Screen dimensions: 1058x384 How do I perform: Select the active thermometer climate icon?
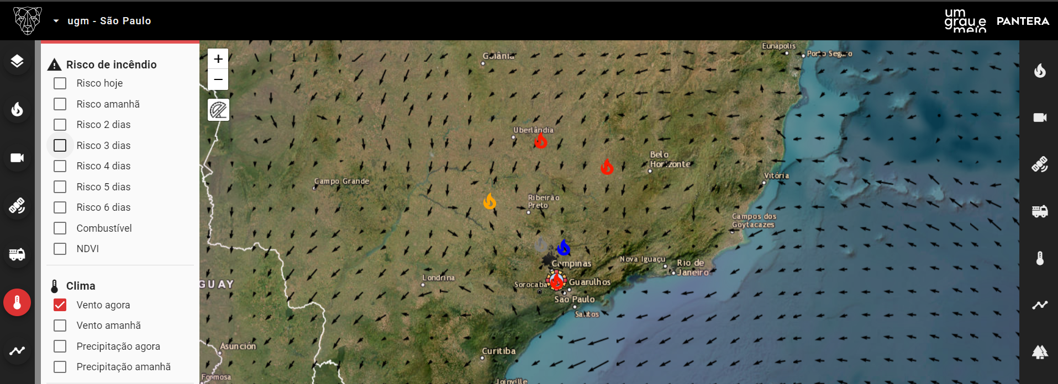17,302
